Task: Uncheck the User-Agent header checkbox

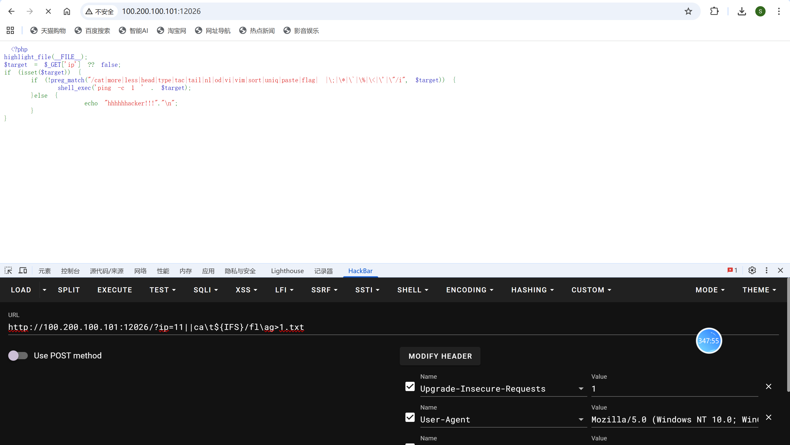Action: coord(410,418)
